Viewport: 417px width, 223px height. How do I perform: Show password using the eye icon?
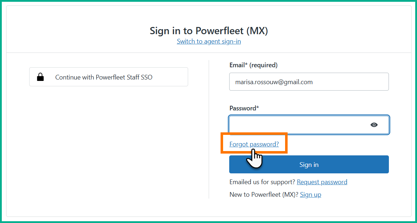point(374,125)
